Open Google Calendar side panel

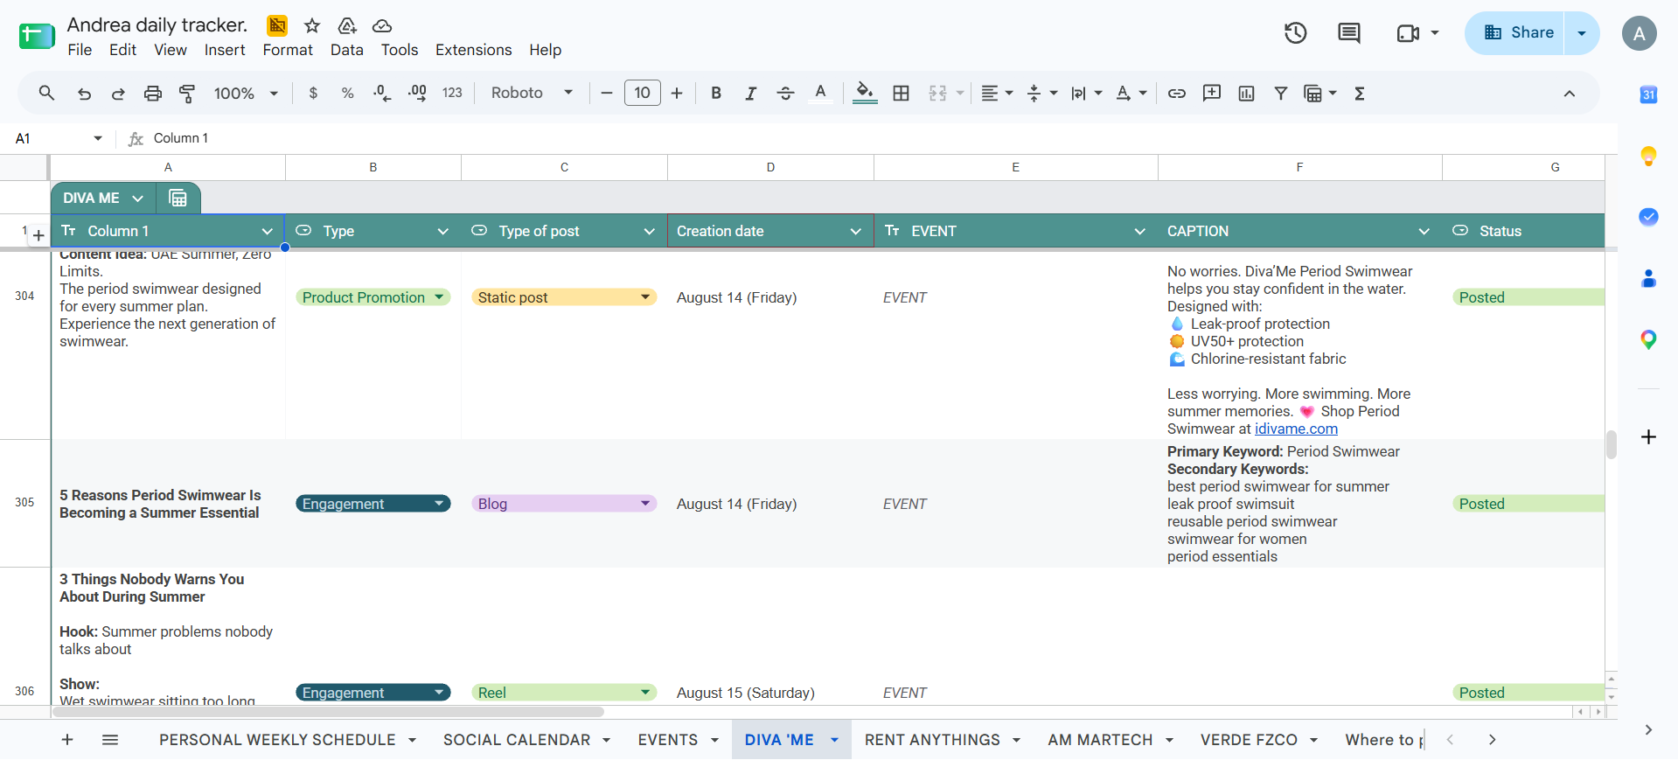pyautogui.click(x=1648, y=94)
